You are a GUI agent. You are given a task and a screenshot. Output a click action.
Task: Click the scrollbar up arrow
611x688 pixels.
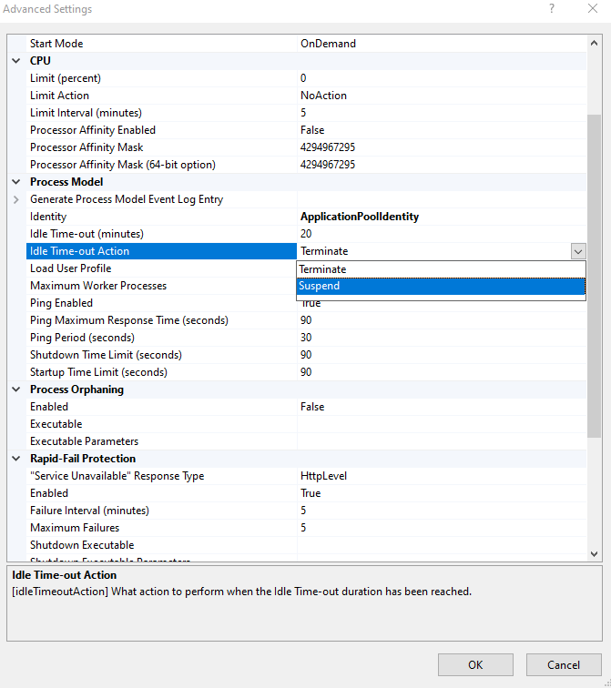pyautogui.click(x=594, y=43)
